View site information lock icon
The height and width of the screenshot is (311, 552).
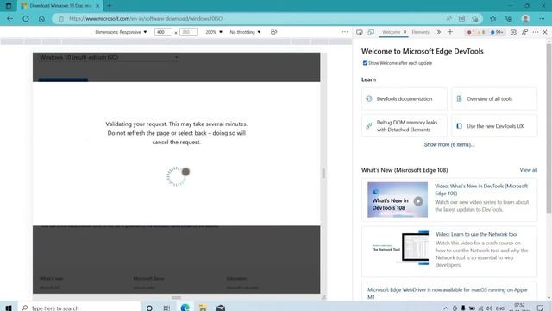61,18
